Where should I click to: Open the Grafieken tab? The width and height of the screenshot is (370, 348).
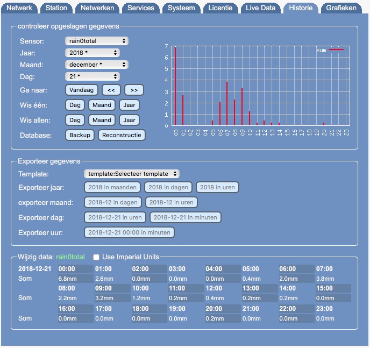[x=341, y=8]
